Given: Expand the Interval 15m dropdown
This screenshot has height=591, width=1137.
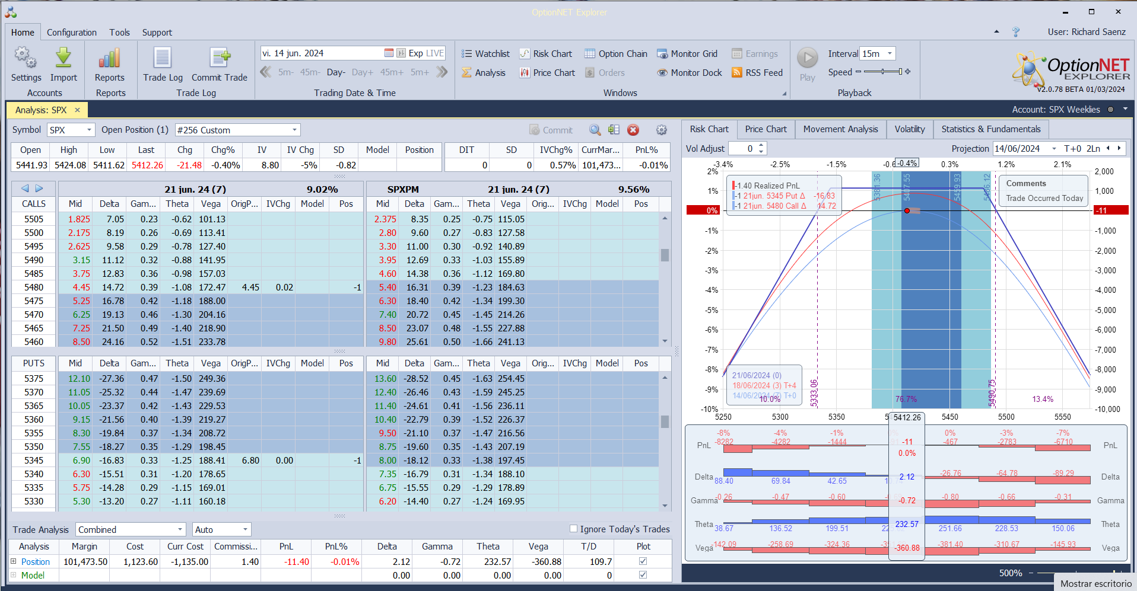Looking at the screenshot, I should (x=890, y=53).
